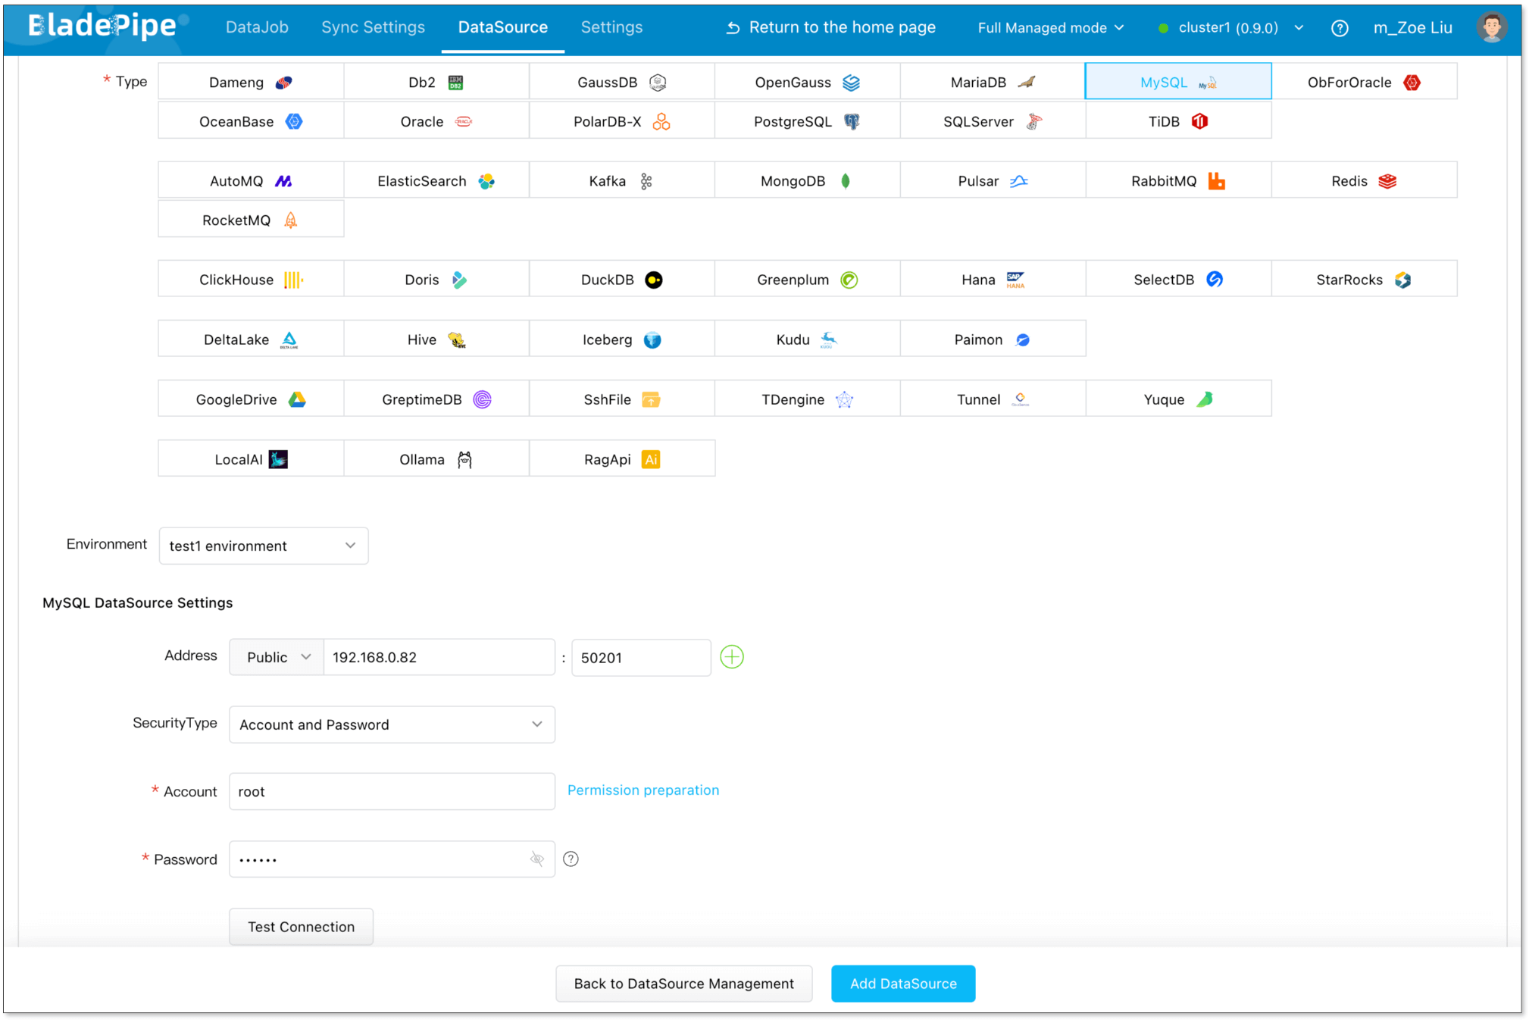
Task: Open the Sync Settings tab
Action: coord(373,27)
